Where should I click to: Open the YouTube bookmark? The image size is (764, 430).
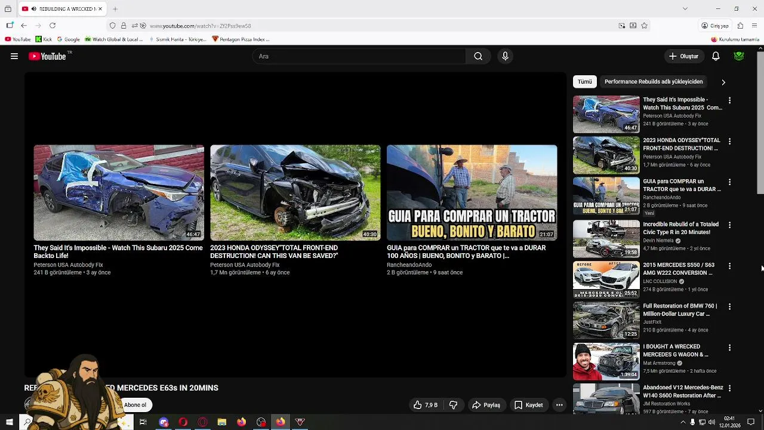pyautogui.click(x=17, y=39)
